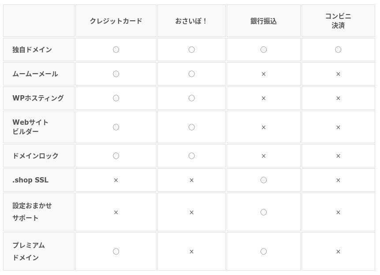Screen dimensions: 380x275
Task: Select the ムームーメール row label
Action: click(x=35, y=74)
